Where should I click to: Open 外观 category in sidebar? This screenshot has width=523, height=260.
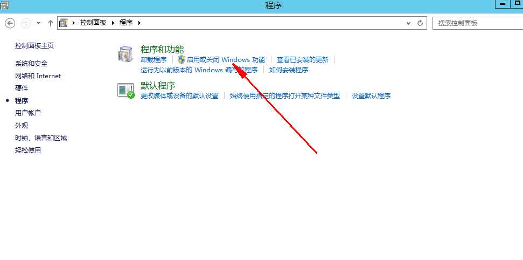click(22, 125)
